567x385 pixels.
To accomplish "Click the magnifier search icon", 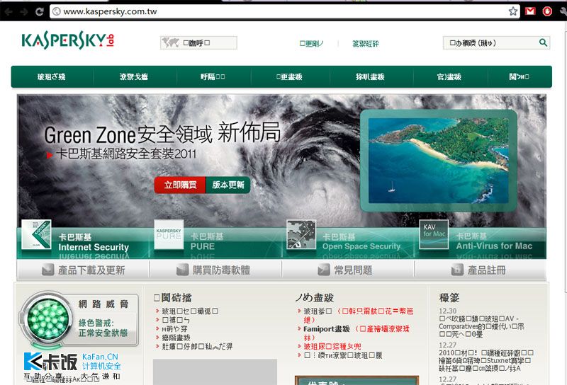I will [x=543, y=42].
